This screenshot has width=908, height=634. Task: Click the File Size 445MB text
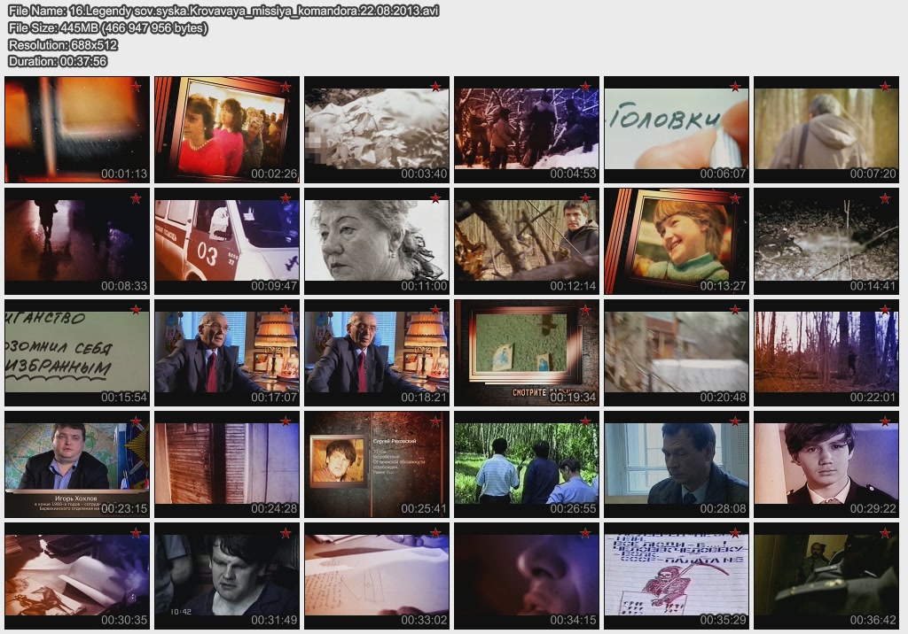(107, 27)
